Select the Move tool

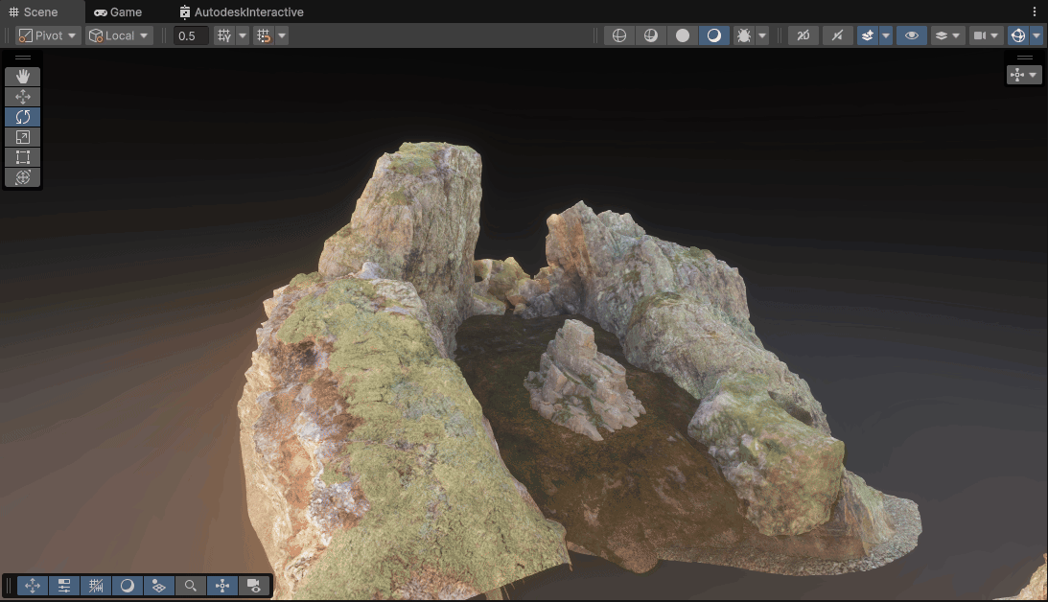coord(23,97)
